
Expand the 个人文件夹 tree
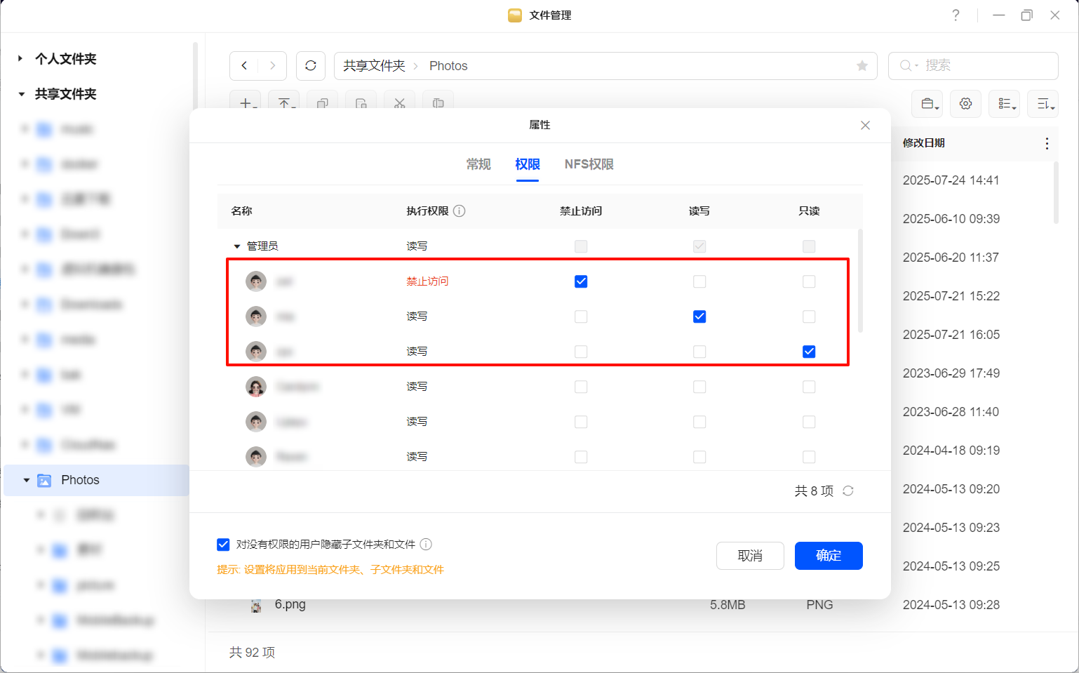[x=20, y=59]
